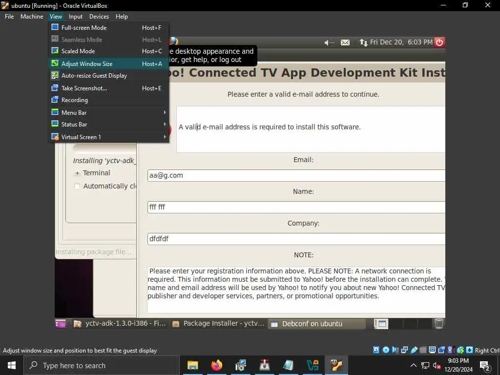Click the audio status bar icon
The width and height of the screenshot is (500, 375).
coord(395,350)
